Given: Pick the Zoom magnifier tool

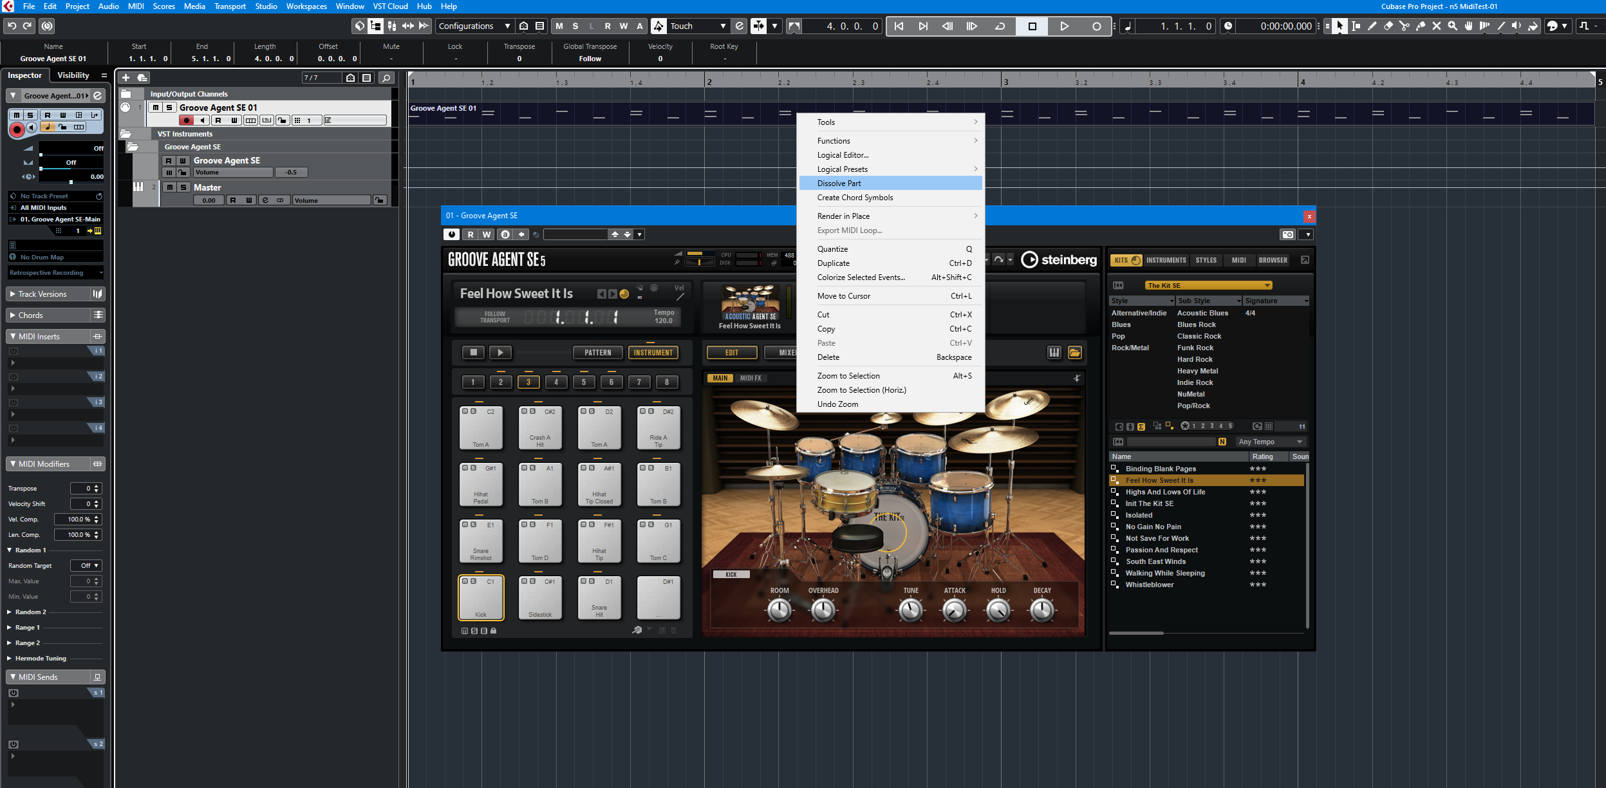Looking at the screenshot, I should click(1453, 26).
